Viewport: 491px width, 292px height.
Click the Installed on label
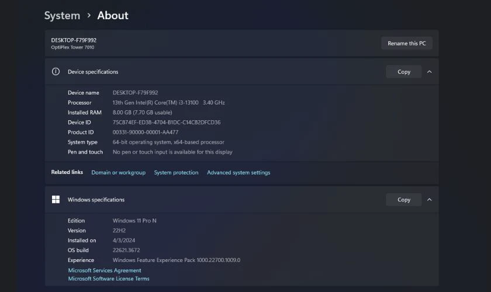pos(82,241)
